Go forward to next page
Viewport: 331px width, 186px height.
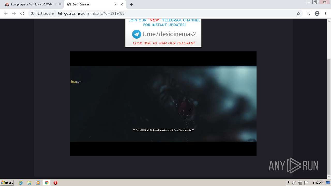click(14, 13)
